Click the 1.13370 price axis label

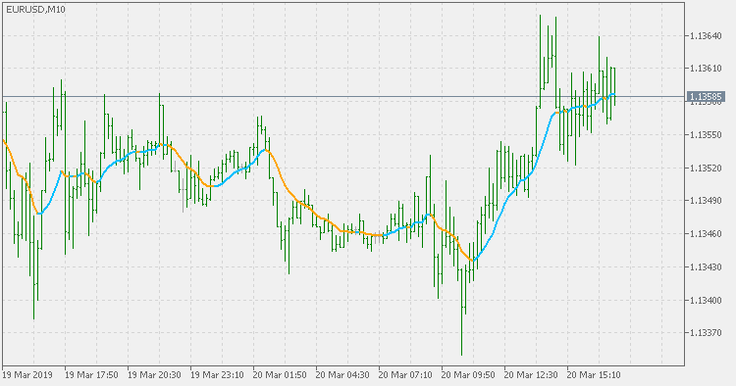tap(706, 332)
